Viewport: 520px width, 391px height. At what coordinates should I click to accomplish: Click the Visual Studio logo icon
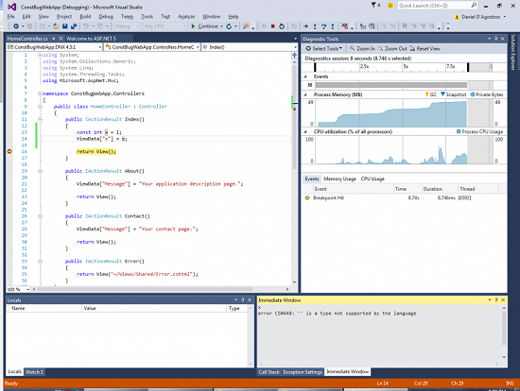12,7
